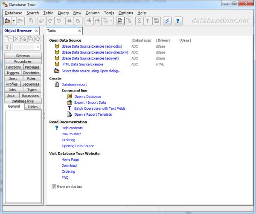Select the Database links tab

pyautogui.click(x=23, y=101)
